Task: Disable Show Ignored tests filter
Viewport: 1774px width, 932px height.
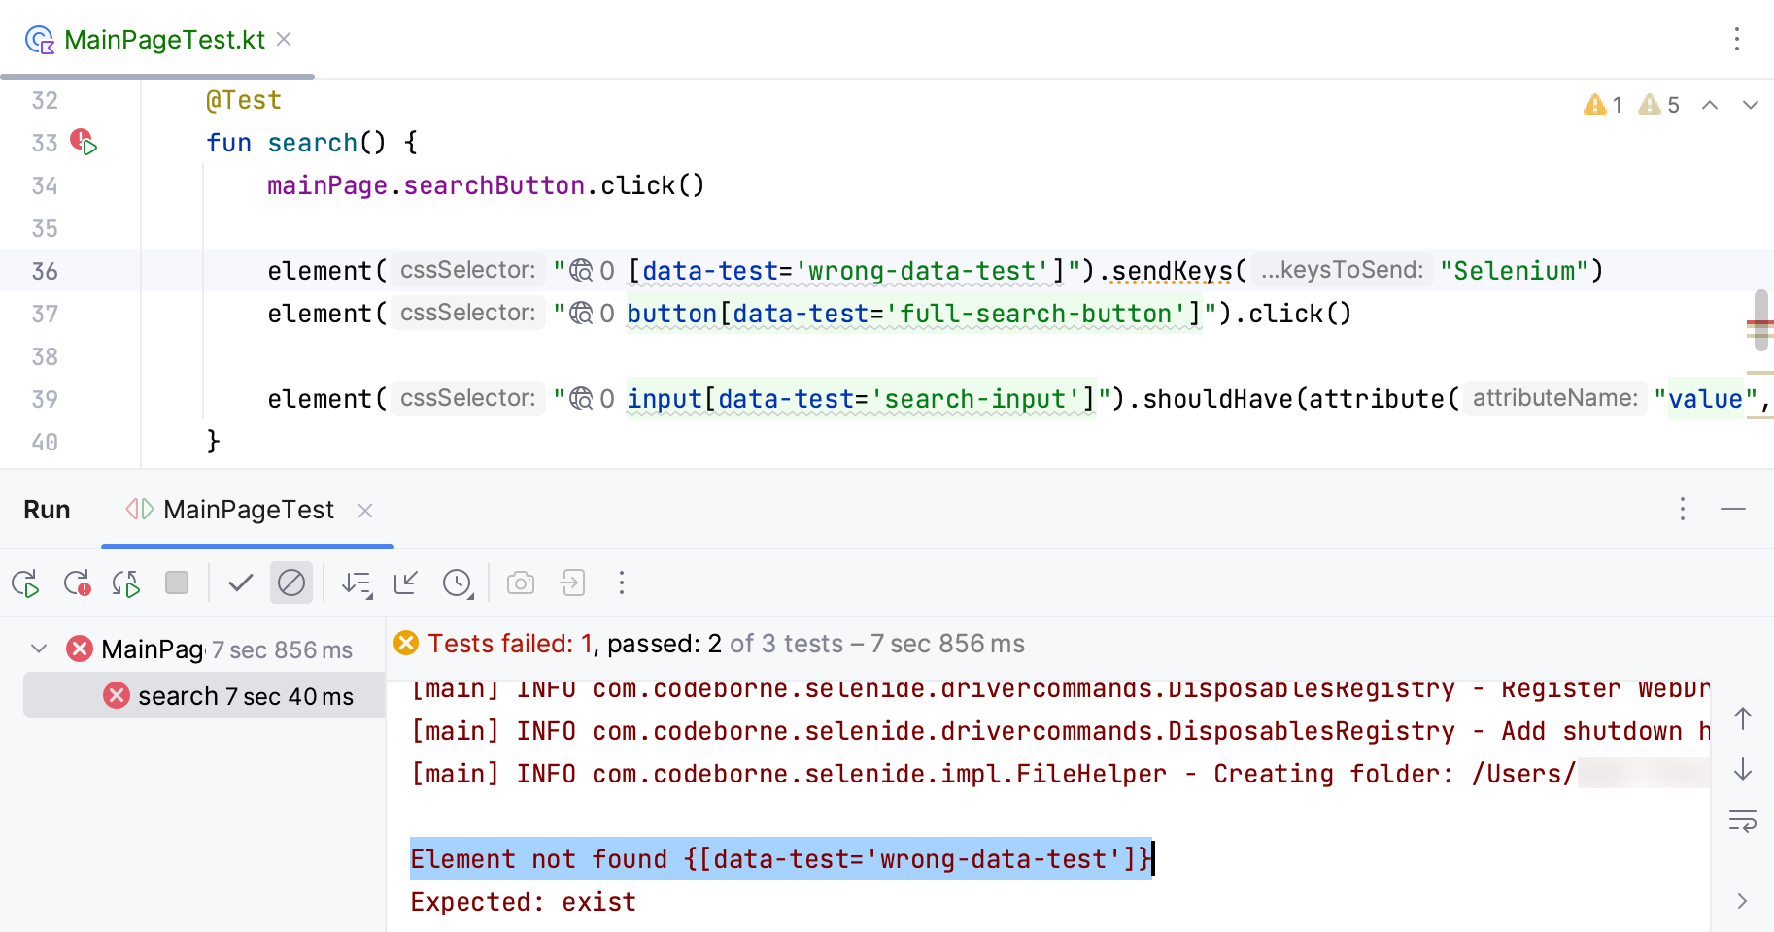Action: [291, 582]
